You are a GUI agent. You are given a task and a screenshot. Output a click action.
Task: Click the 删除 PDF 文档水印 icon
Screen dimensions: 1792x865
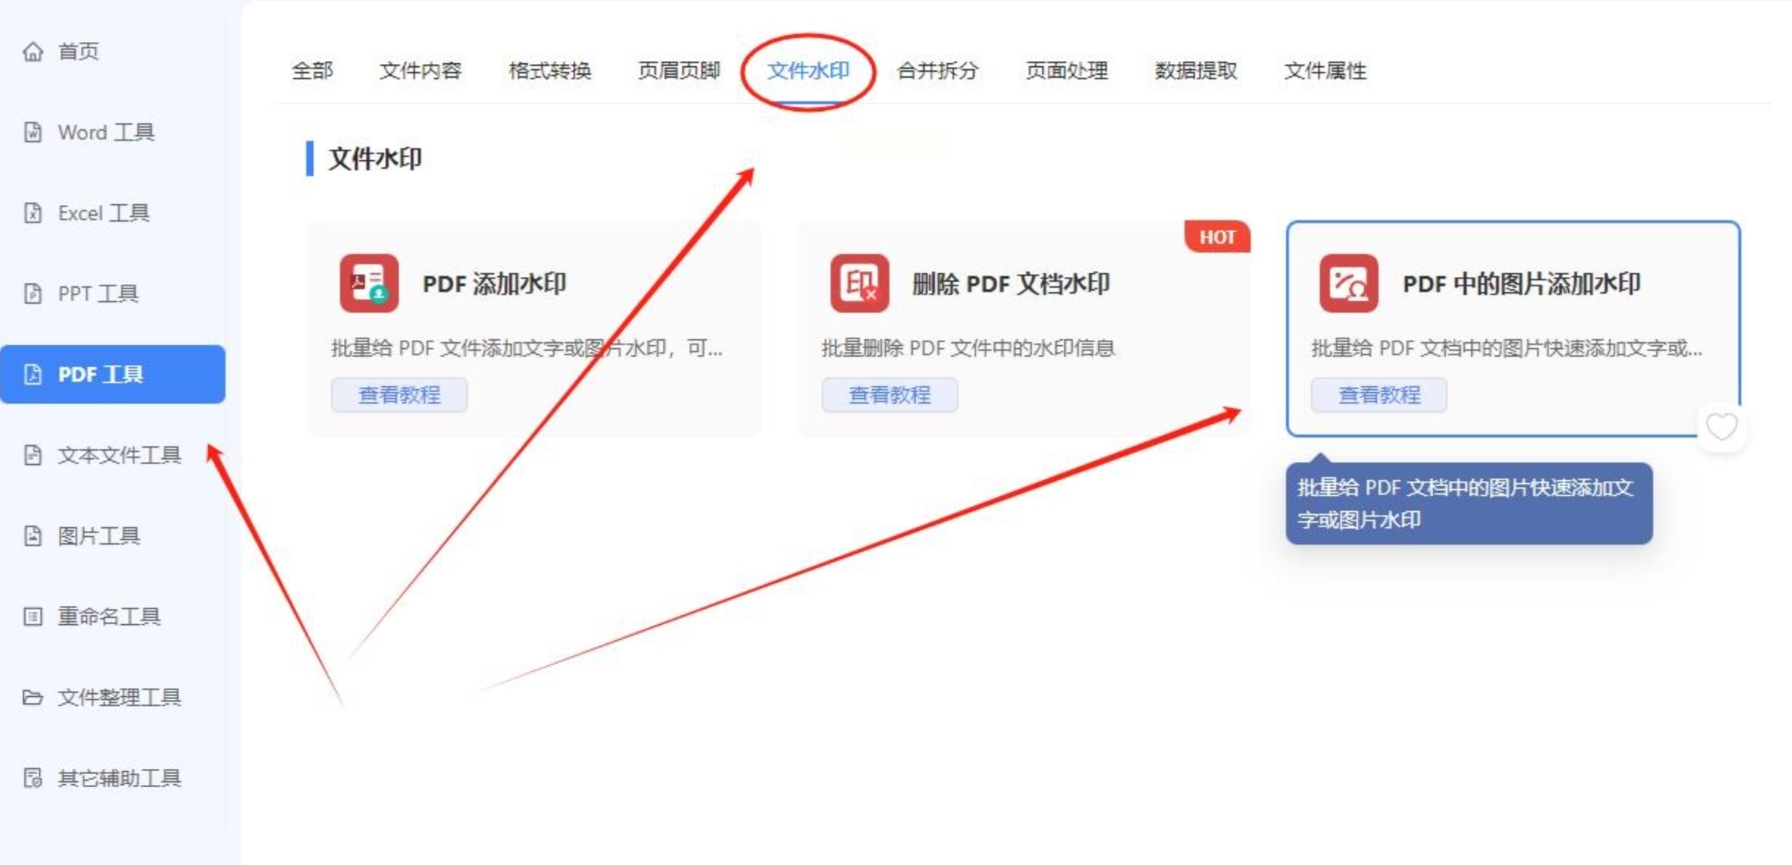pos(859,283)
